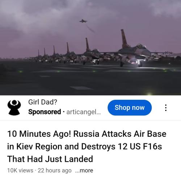Click the 22 hours ago timestamp

click(55, 171)
